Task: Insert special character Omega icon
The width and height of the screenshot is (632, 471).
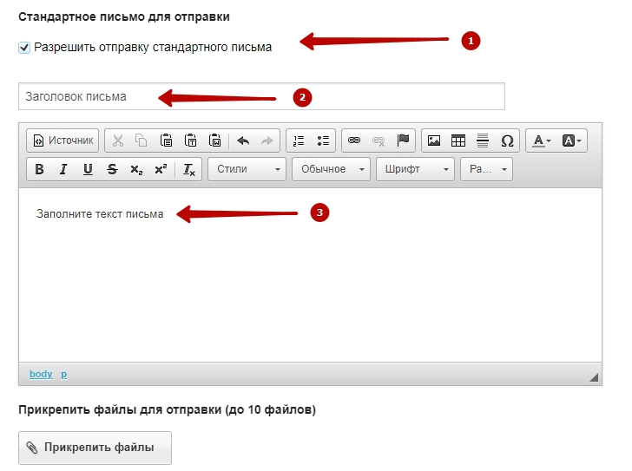Action: [x=507, y=141]
